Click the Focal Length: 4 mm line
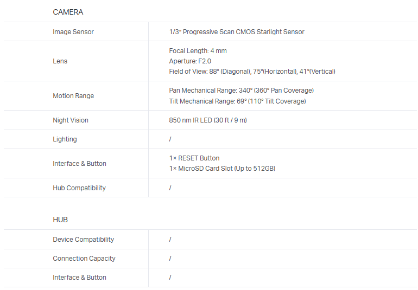Screen dimensions: 418x290 pos(198,51)
